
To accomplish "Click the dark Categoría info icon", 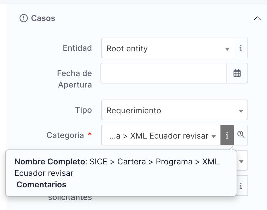I will pos(227,135).
